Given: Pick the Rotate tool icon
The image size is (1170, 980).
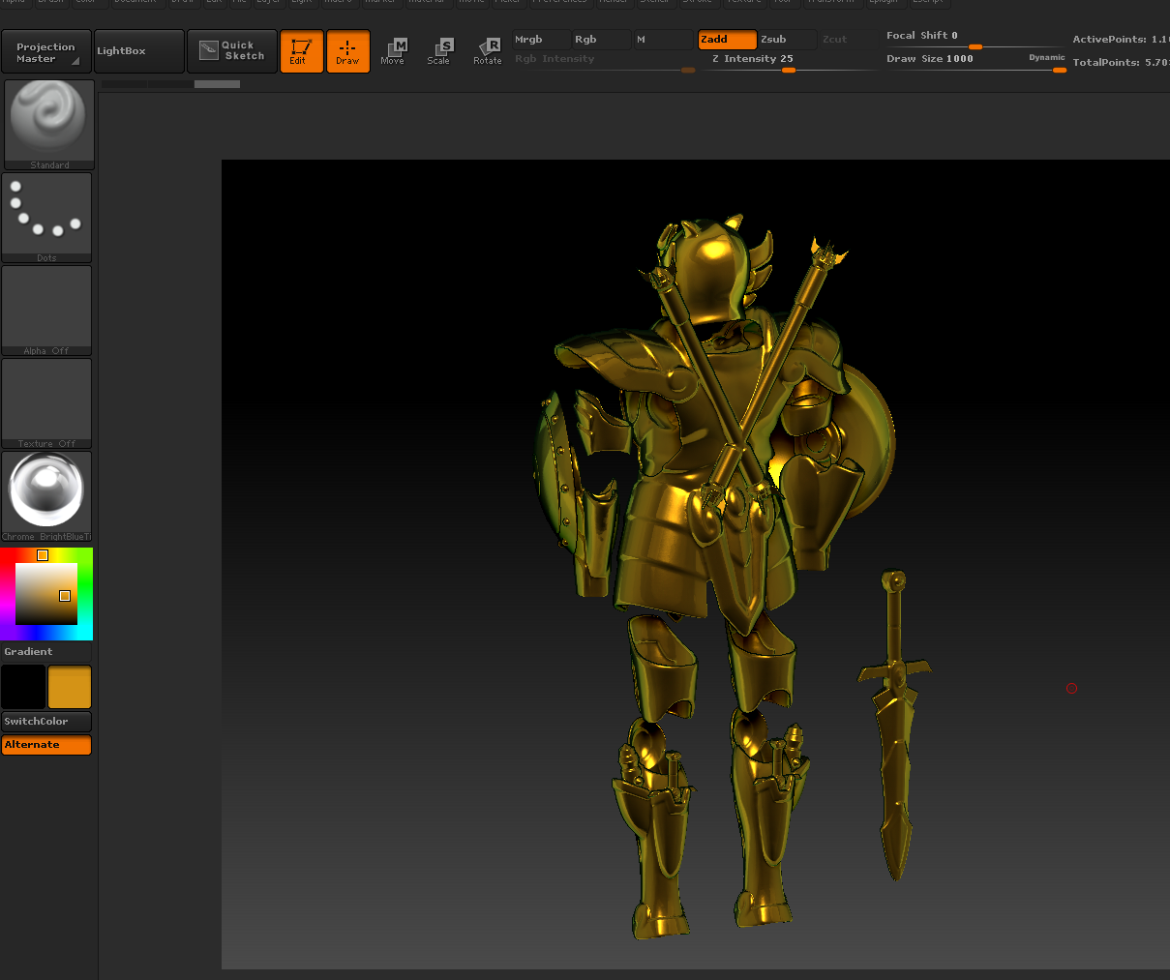Looking at the screenshot, I should click(x=487, y=51).
